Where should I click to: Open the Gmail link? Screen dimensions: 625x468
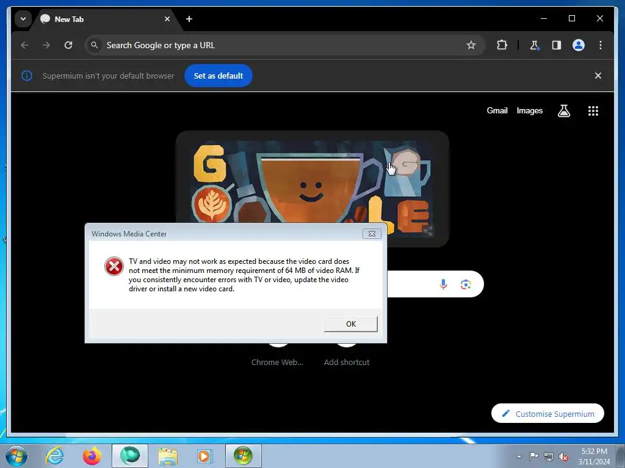[x=497, y=111]
